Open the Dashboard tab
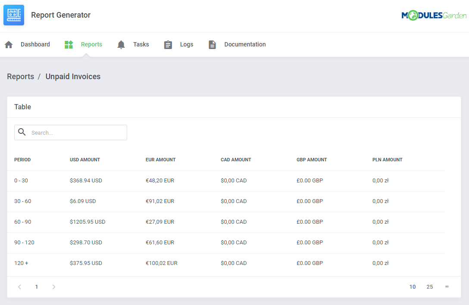469x305 pixels. [35, 44]
